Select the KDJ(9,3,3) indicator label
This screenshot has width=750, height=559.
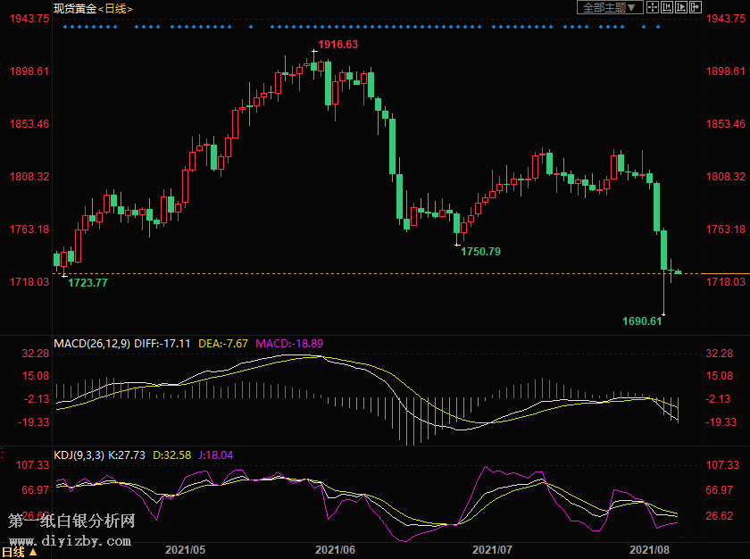point(79,455)
